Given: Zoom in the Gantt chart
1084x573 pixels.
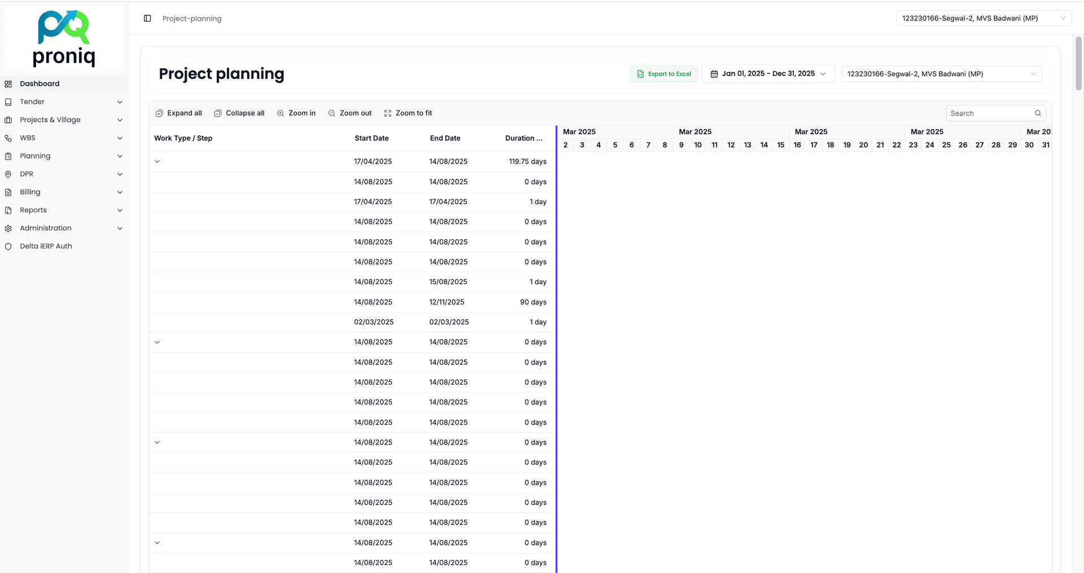Looking at the screenshot, I should pos(296,113).
